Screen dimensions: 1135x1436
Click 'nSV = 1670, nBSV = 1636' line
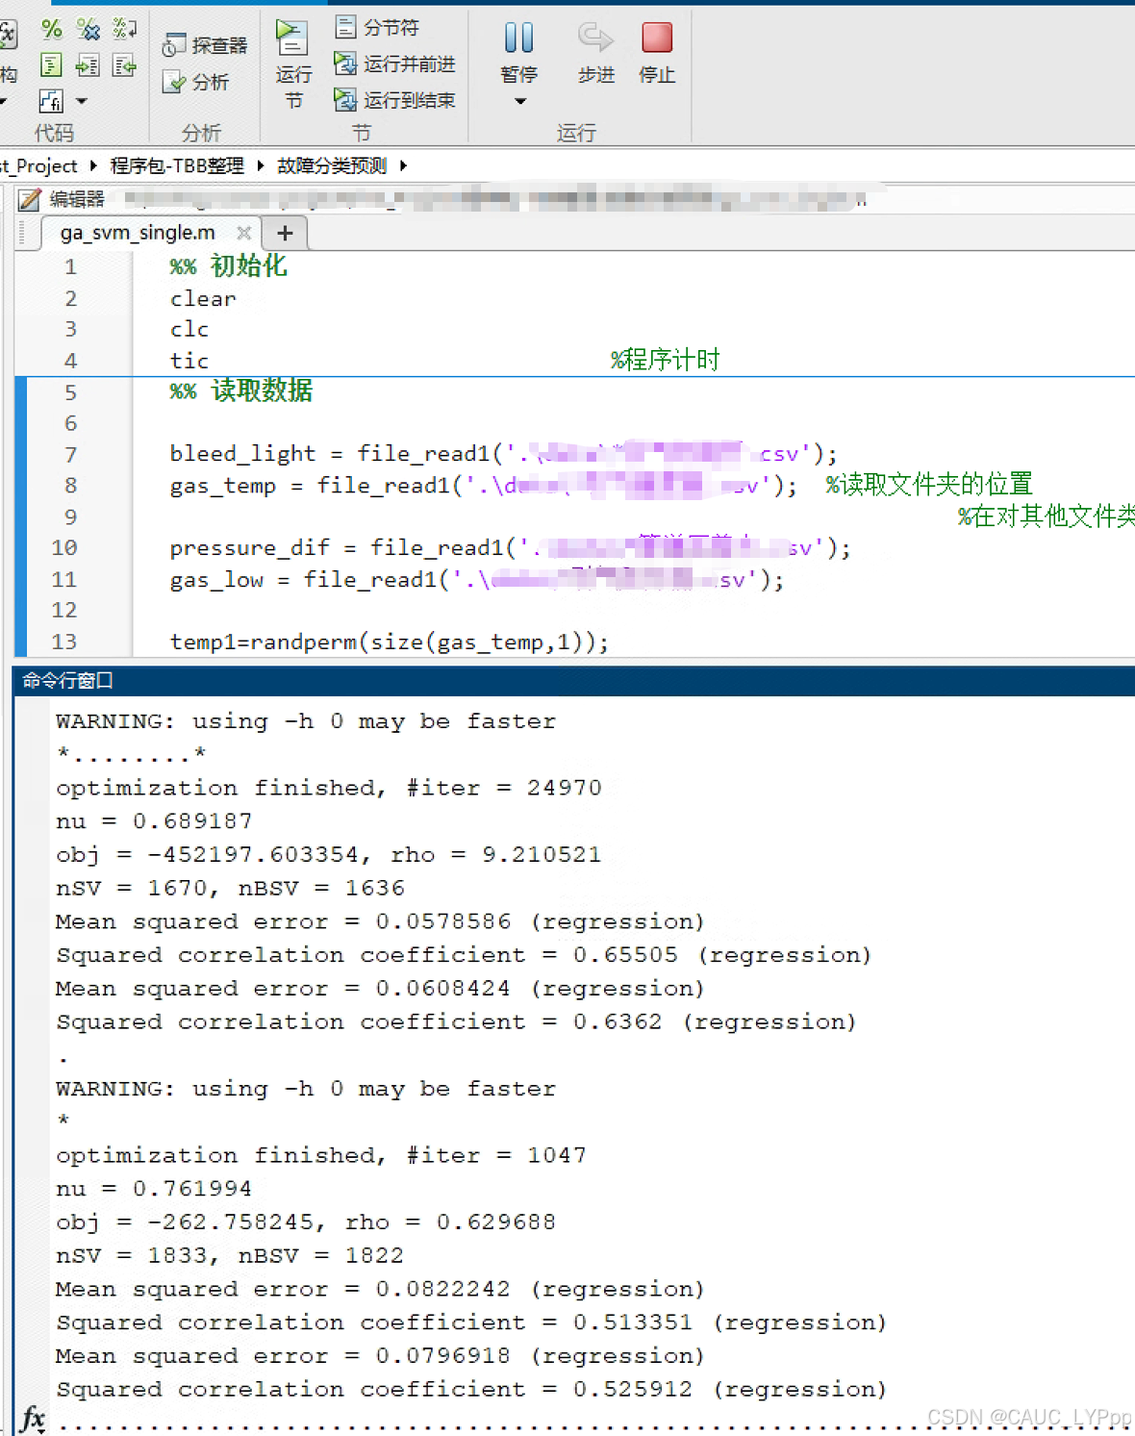click(231, 888)
